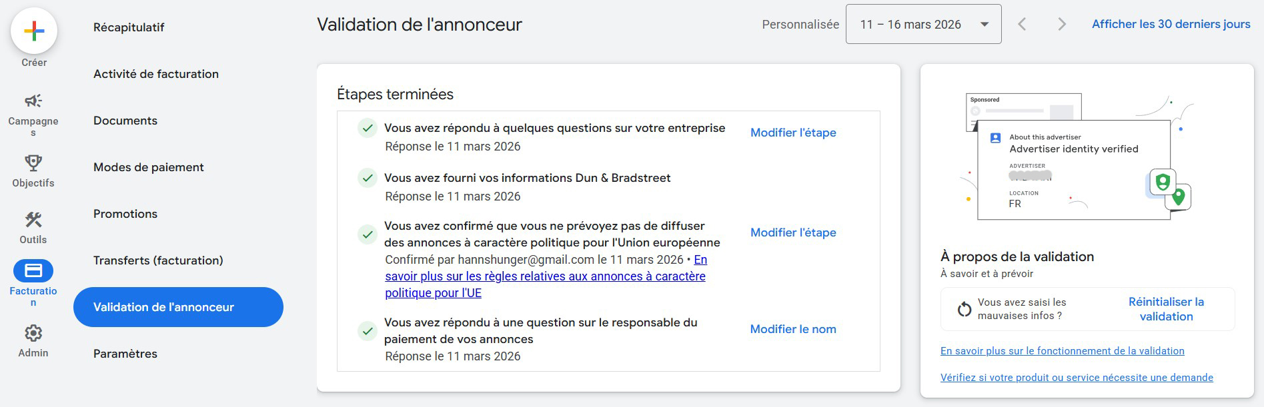Go to Paramètres in billing menu
Viewport: 1264px width, 407px height.
click(x=125, y=354)
